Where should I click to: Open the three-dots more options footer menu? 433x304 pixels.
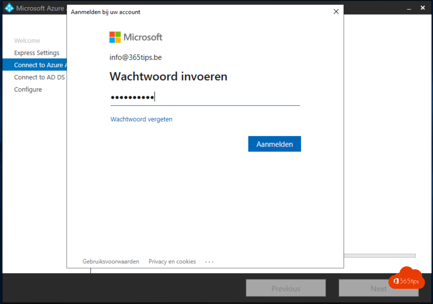(209, 262)
